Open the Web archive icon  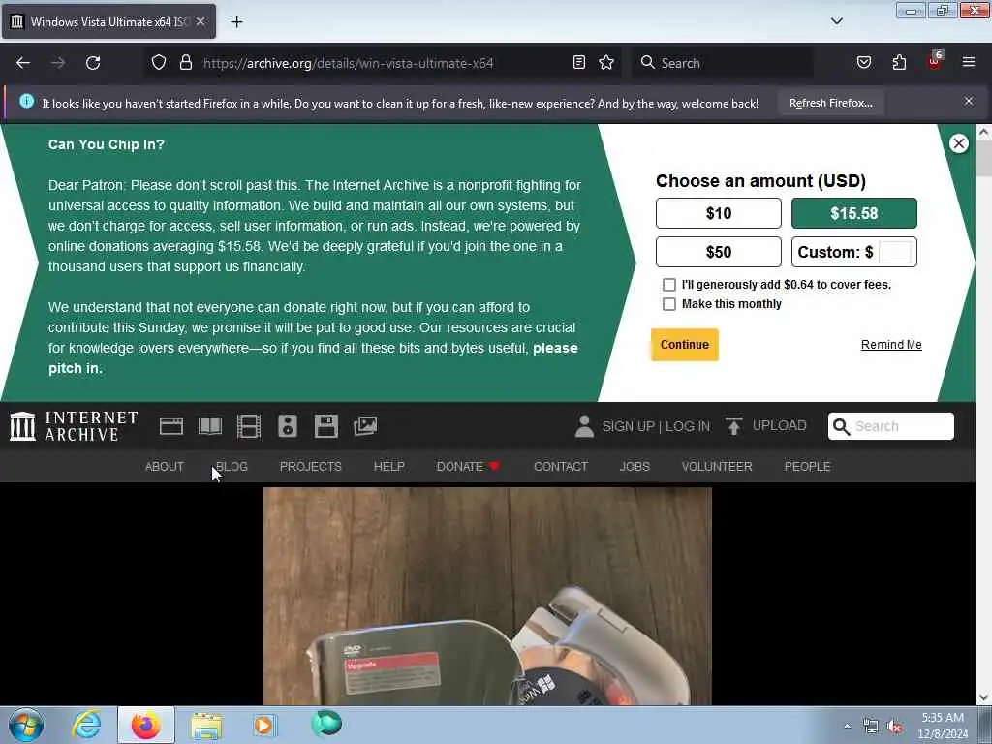[170, 426]
